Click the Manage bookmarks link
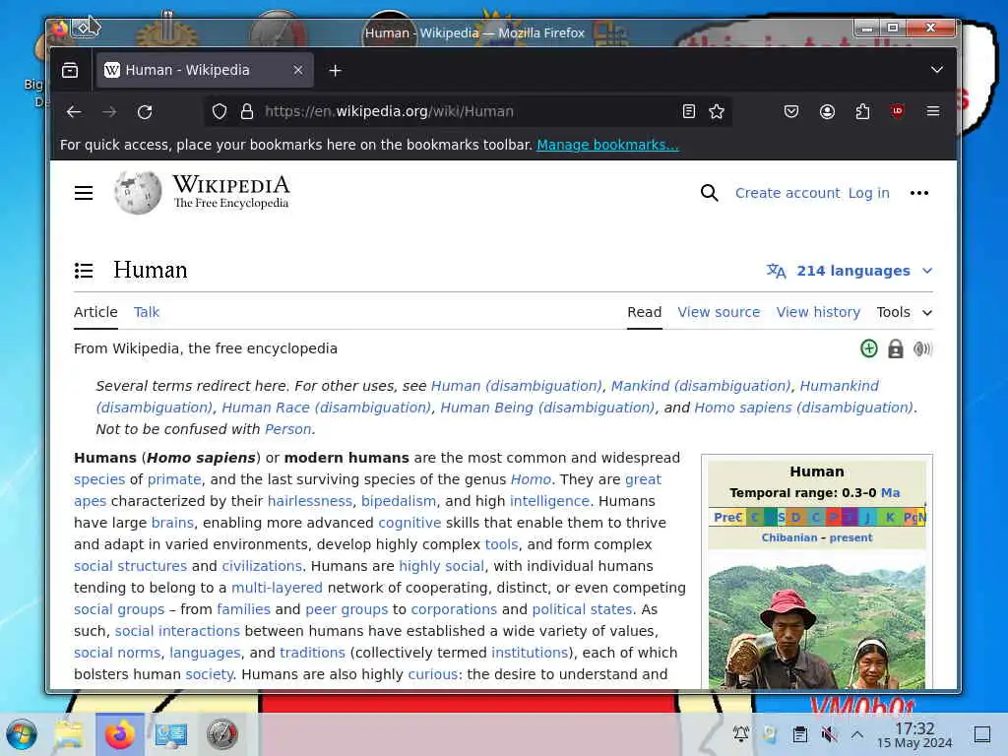Viewport: 1008px width, 756px height. (x=607, y=146)
